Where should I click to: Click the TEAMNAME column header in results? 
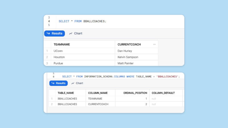(62, 44)
